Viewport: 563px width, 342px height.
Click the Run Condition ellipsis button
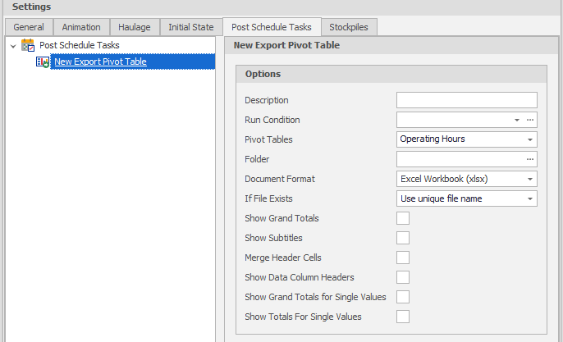coord(530,120)
